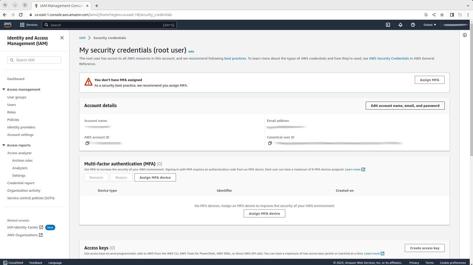
Task: Click Create access key
Action: click(x=425, y=248)
